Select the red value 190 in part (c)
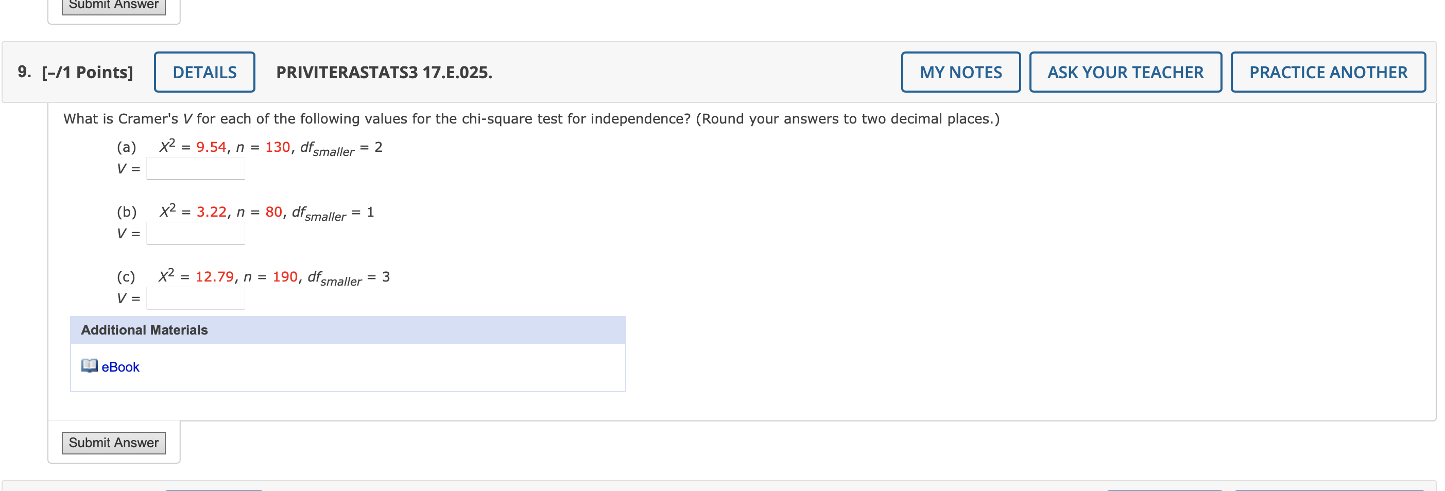 tap(284, 276)
